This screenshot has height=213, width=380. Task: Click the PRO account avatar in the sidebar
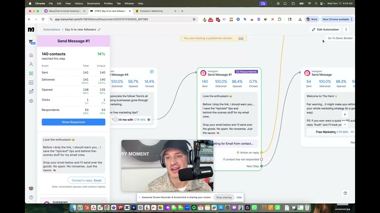coord(31,42)
